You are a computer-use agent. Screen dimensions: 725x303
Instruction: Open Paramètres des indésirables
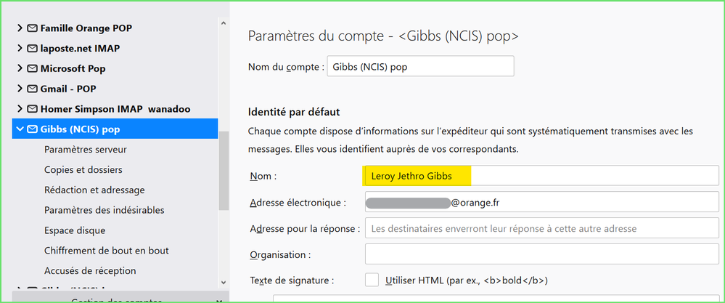coord(104,210)
